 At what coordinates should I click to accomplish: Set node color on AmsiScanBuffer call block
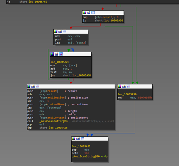coord(29,86)
